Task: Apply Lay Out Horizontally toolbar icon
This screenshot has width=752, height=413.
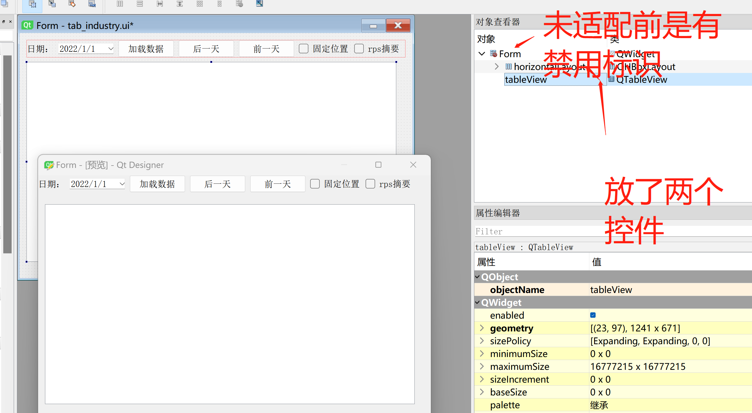Action: click(x=120, y=4)
